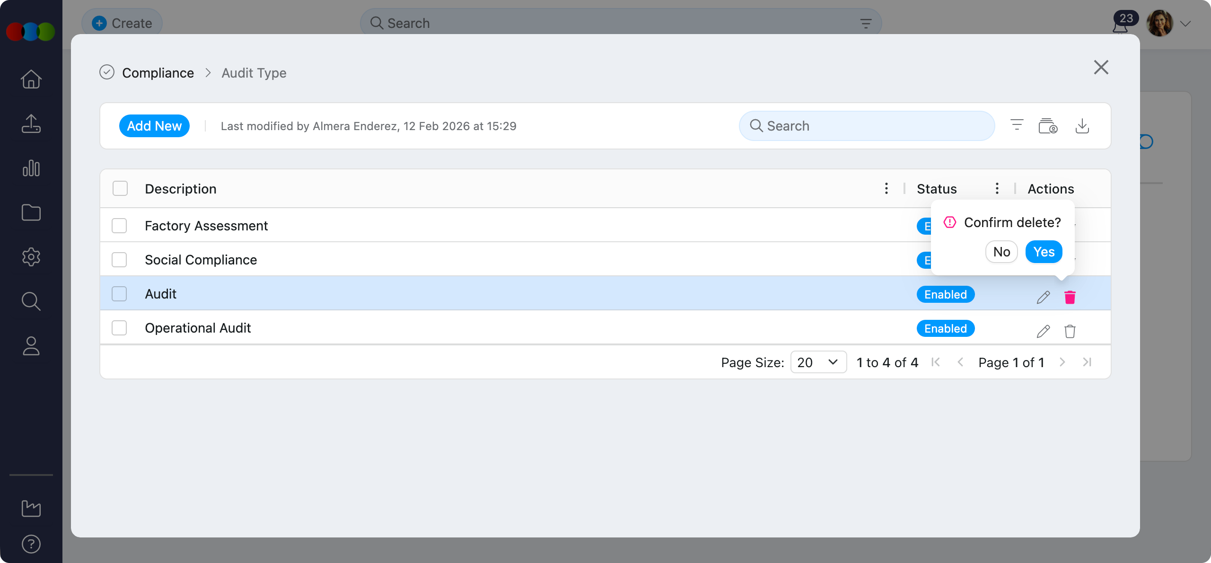Image resolution: width=1211 pixels, height=563 pixels.
Task: Open the Analytics charts icon
Action: [x=31, y=168]
